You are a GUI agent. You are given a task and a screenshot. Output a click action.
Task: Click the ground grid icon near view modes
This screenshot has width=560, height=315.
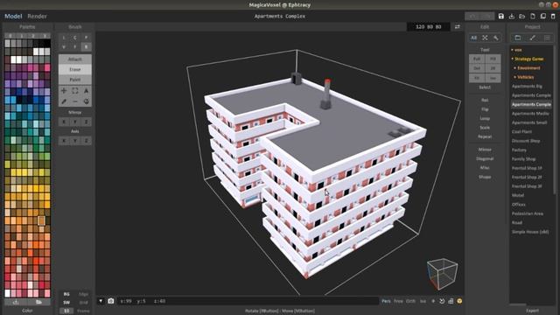coord(451,301)
